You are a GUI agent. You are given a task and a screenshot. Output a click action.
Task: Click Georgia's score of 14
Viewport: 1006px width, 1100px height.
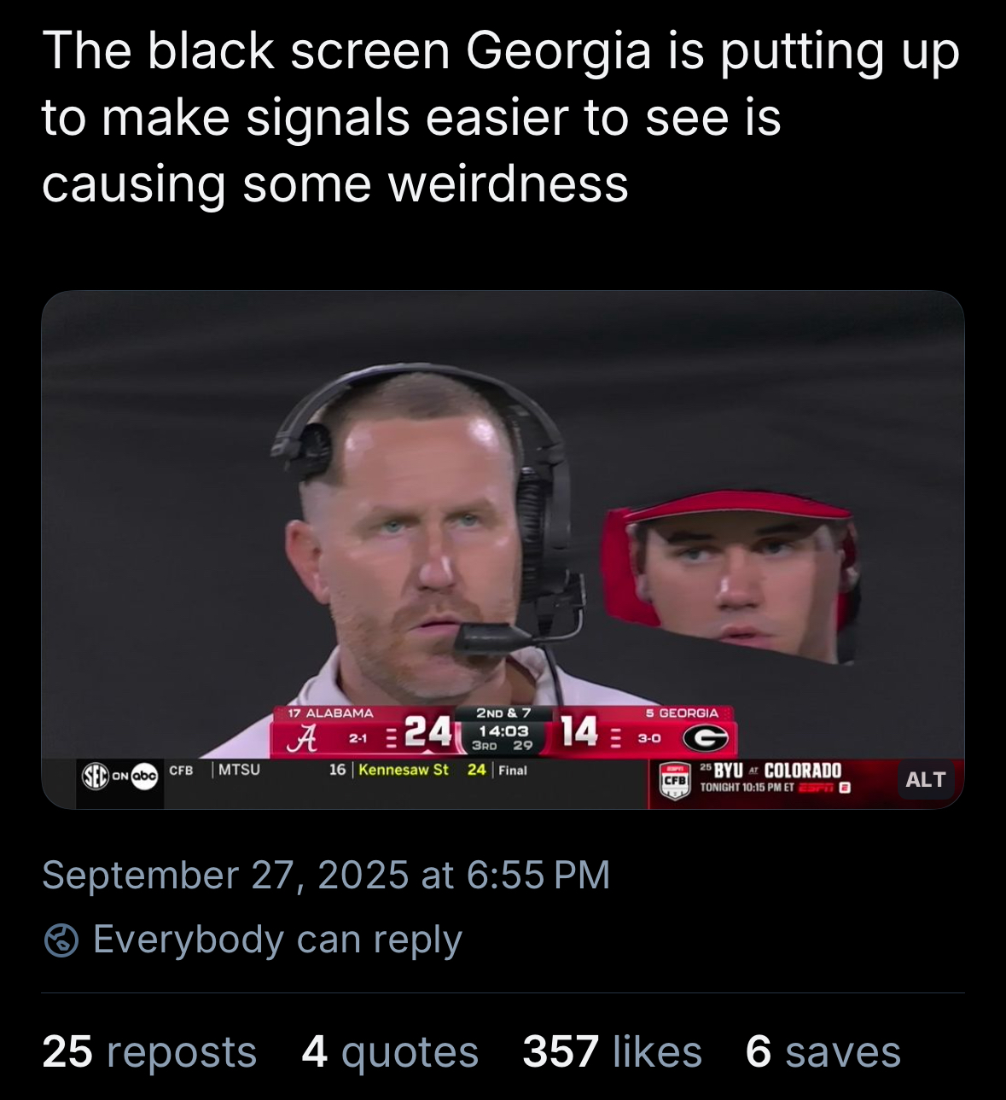[x=579, y=731]
